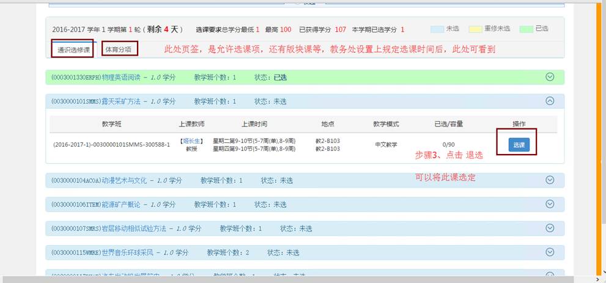
Task: Click the chevron icon for 动漫艺术与文化
Action: click(x=549, y=180)
